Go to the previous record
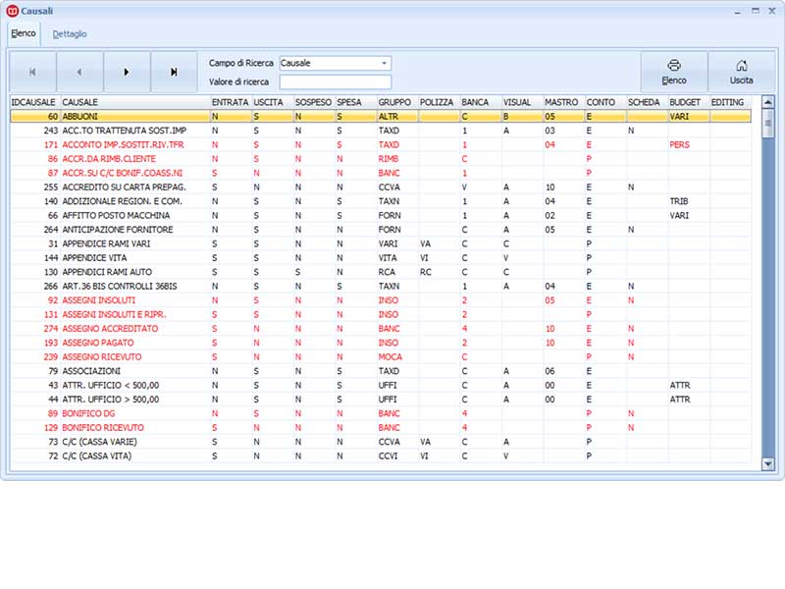Image resolution: width=785 pixels, height=589 pixels. point(79,72)
